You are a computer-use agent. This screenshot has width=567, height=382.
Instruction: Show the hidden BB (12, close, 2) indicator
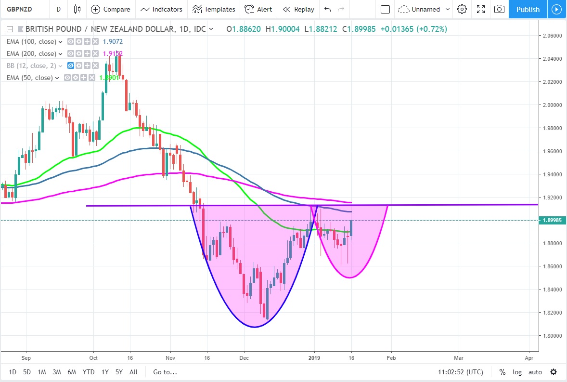tap(71, 66)
